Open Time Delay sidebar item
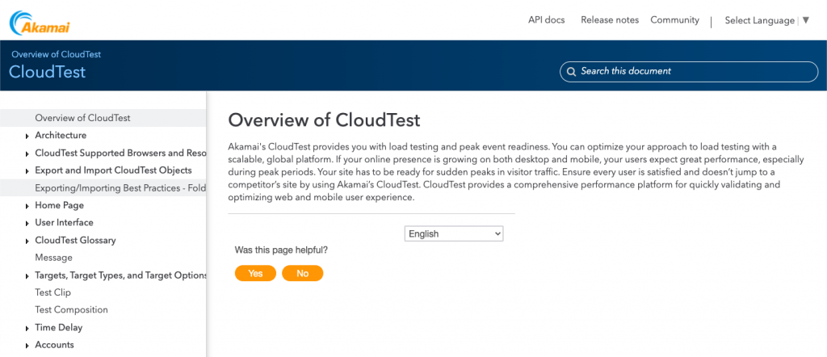The height and width of the screenshot is (357, 827). click(58, 327)
